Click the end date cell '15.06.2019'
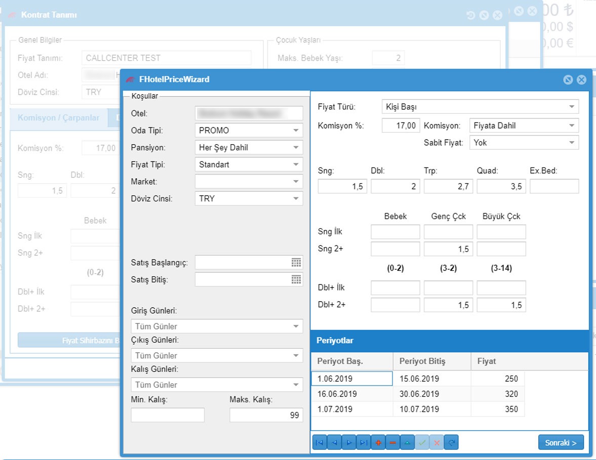 point(432,379)
